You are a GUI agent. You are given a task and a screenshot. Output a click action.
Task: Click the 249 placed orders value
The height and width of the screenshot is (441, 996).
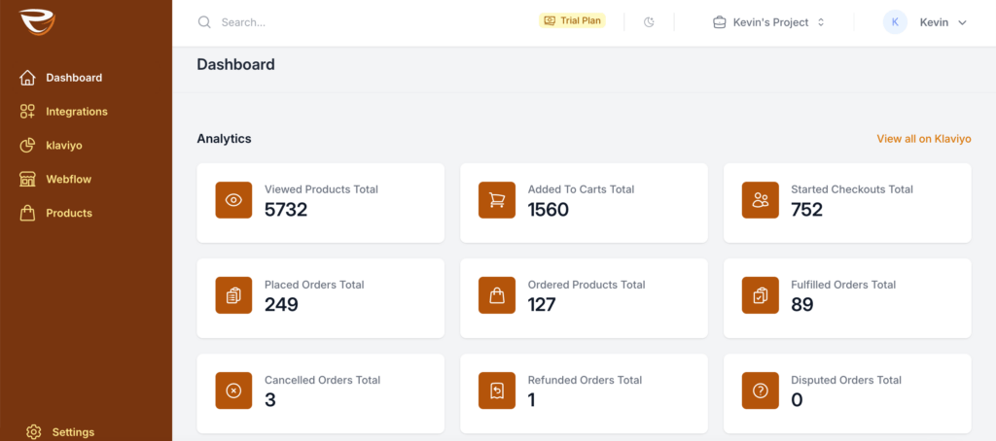pos(281,305)
